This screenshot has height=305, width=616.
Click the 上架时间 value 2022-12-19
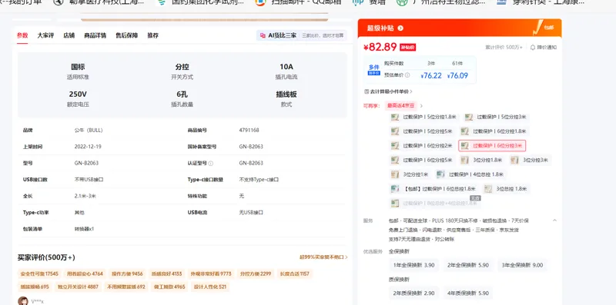click(88, 147)
